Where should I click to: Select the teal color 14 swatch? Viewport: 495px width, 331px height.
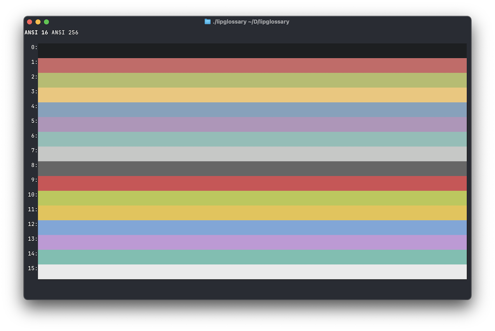[x=252, y=257]
